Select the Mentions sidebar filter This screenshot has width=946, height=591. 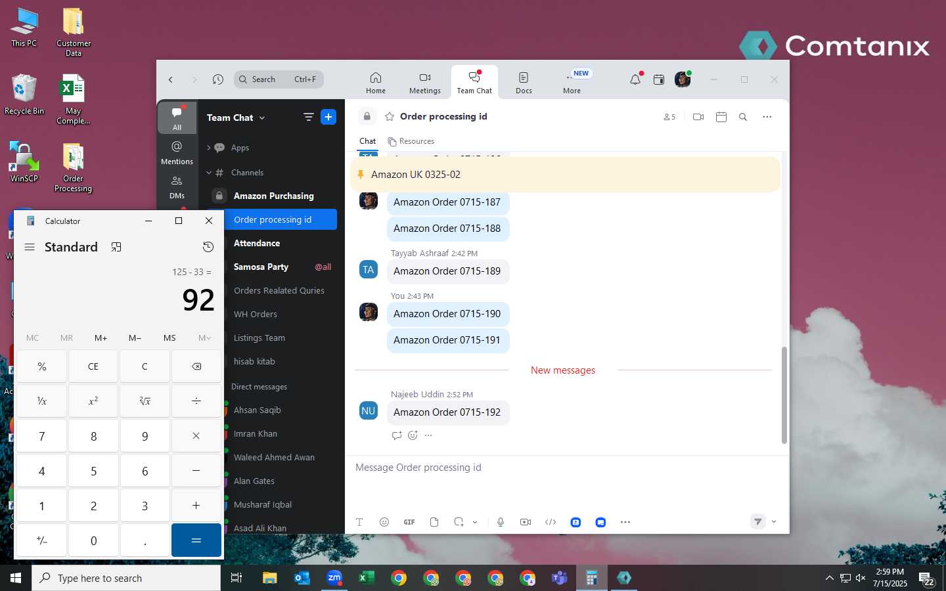[177, 152]
